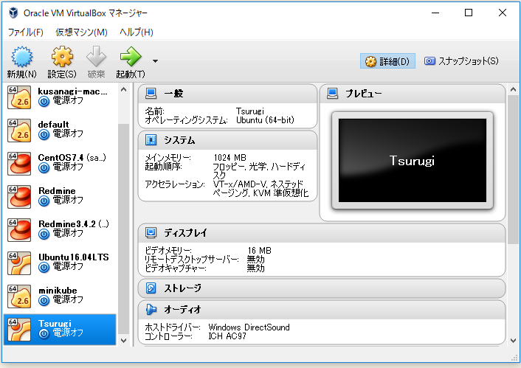Click power-off status icon of CentOS7.4
The height and width of the screenshot is (368, 521).
click(x=44, y=167)
